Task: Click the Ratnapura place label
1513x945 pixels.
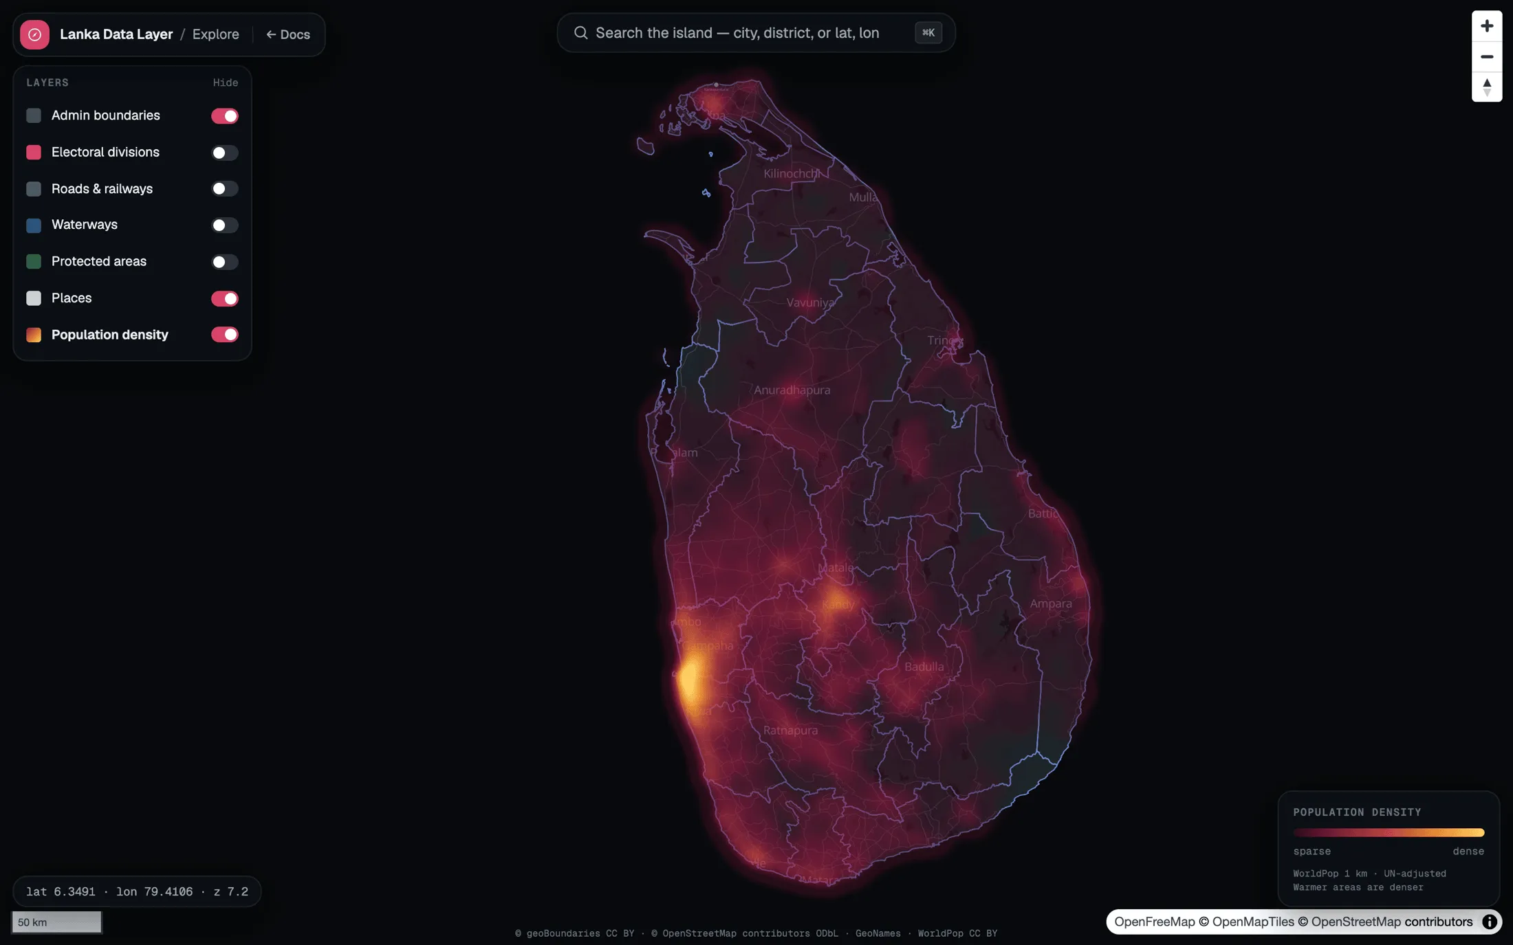Action: click(x=790, y=731)
